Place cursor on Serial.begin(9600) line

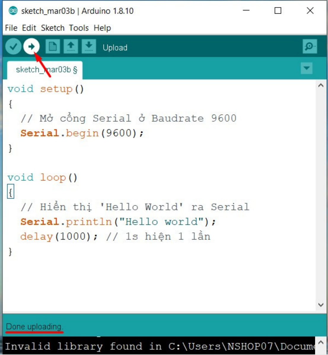[82, 133]
